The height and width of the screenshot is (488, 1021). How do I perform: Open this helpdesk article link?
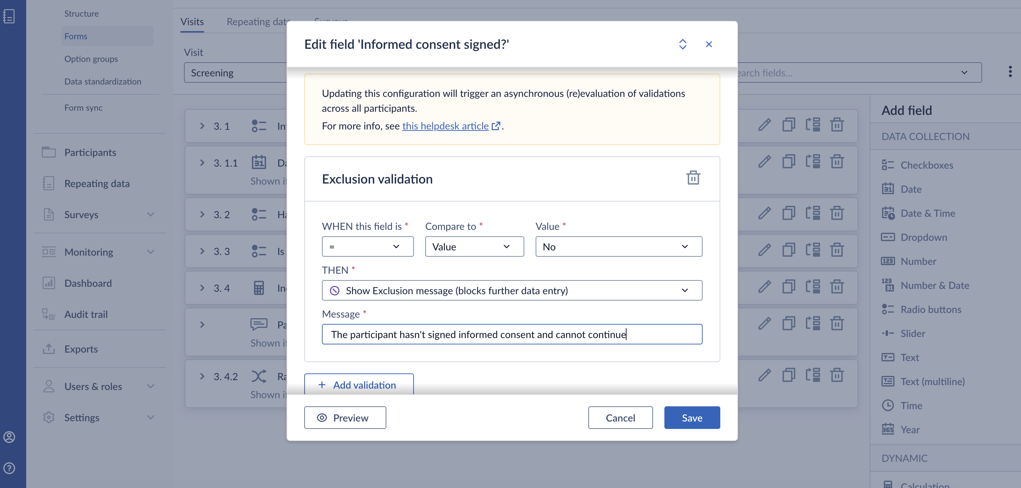coord(445,126)
